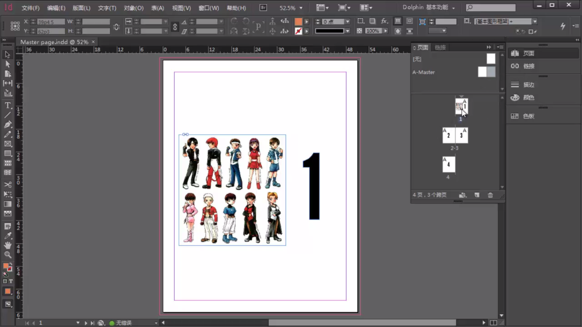Expand the view options dropdown
The height and width of the screenshot is (327, 582).
tap(322, 8)
